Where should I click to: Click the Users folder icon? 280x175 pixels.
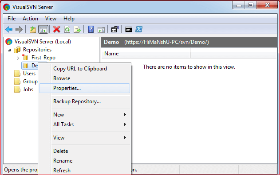17,74
